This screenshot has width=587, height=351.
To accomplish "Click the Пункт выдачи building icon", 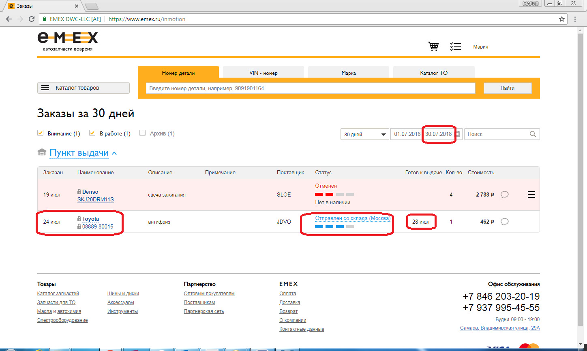I will (41, 152).
